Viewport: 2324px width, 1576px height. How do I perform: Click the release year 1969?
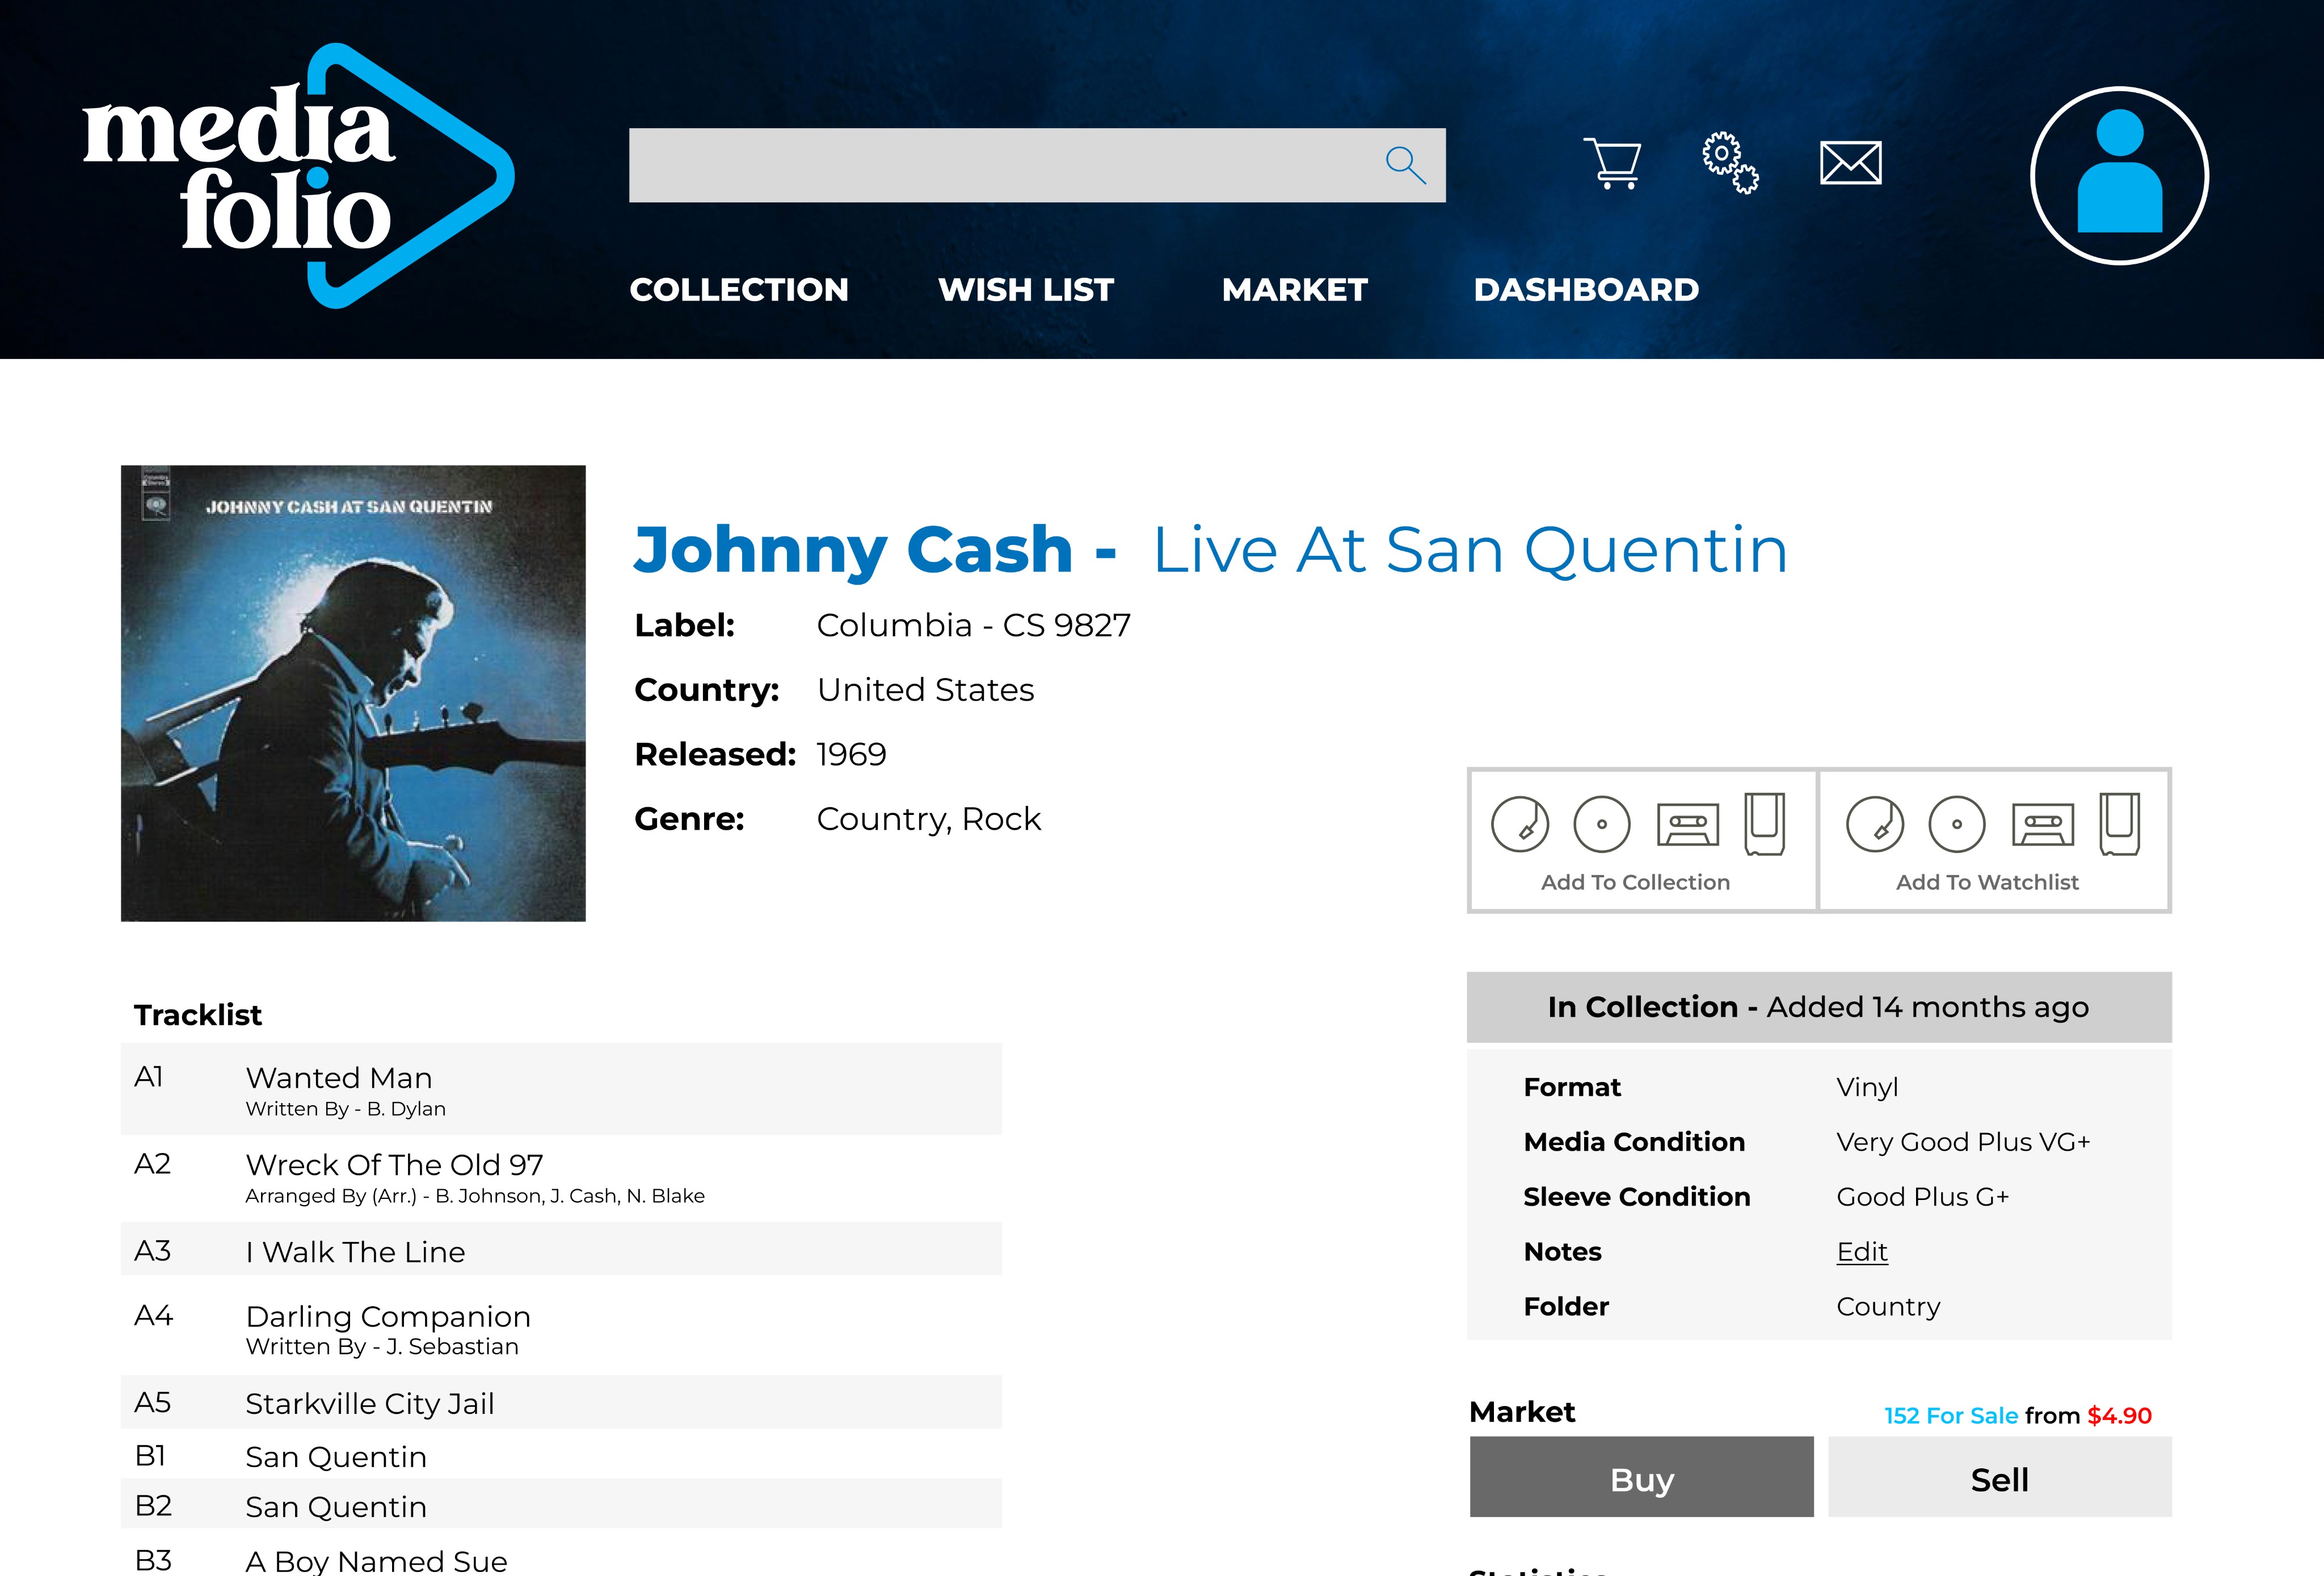click(851, 754)
